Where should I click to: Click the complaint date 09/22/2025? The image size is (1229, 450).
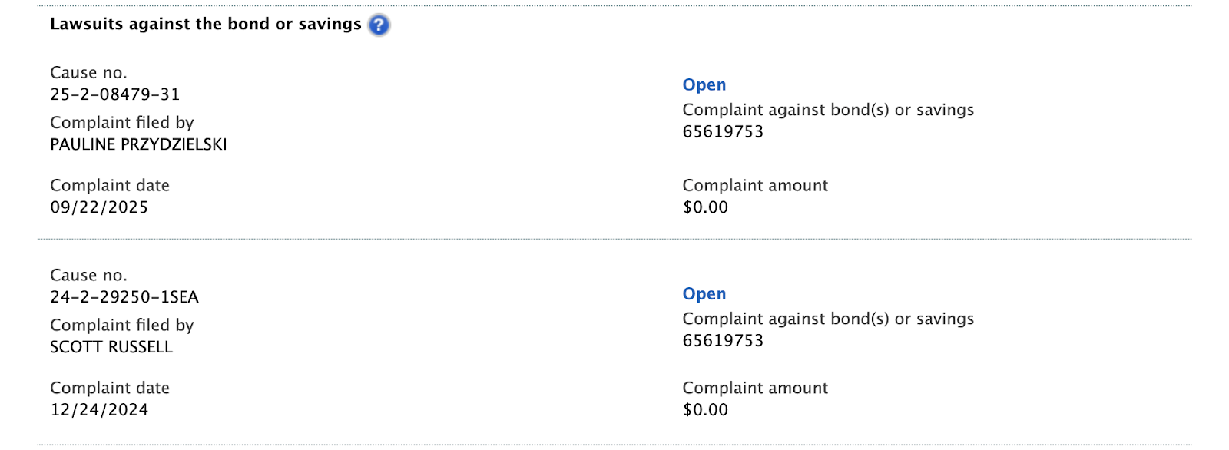(99, 207)
